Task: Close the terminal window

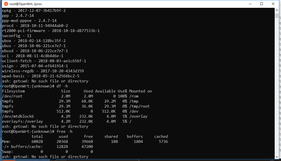Action: pos(273,4)
